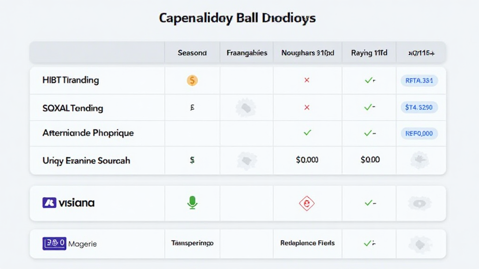This screenshot has width=479, height=269.
Task: Toggle Raying checkmark for HIBT Tiranding
Action: coord(369,80)
